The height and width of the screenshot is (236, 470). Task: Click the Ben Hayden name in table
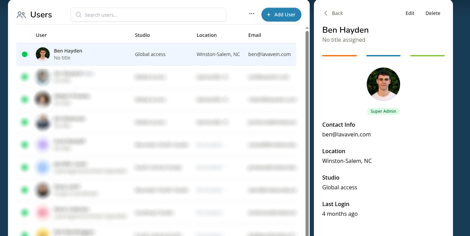click(x=68, y=51)
